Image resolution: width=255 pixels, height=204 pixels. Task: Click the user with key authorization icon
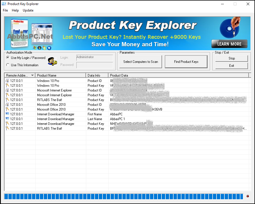tap(52, 61)
